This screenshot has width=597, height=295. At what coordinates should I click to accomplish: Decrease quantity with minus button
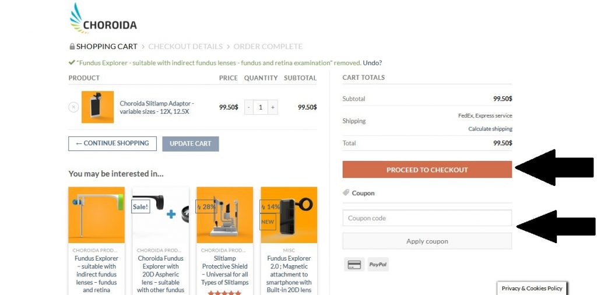248,107
